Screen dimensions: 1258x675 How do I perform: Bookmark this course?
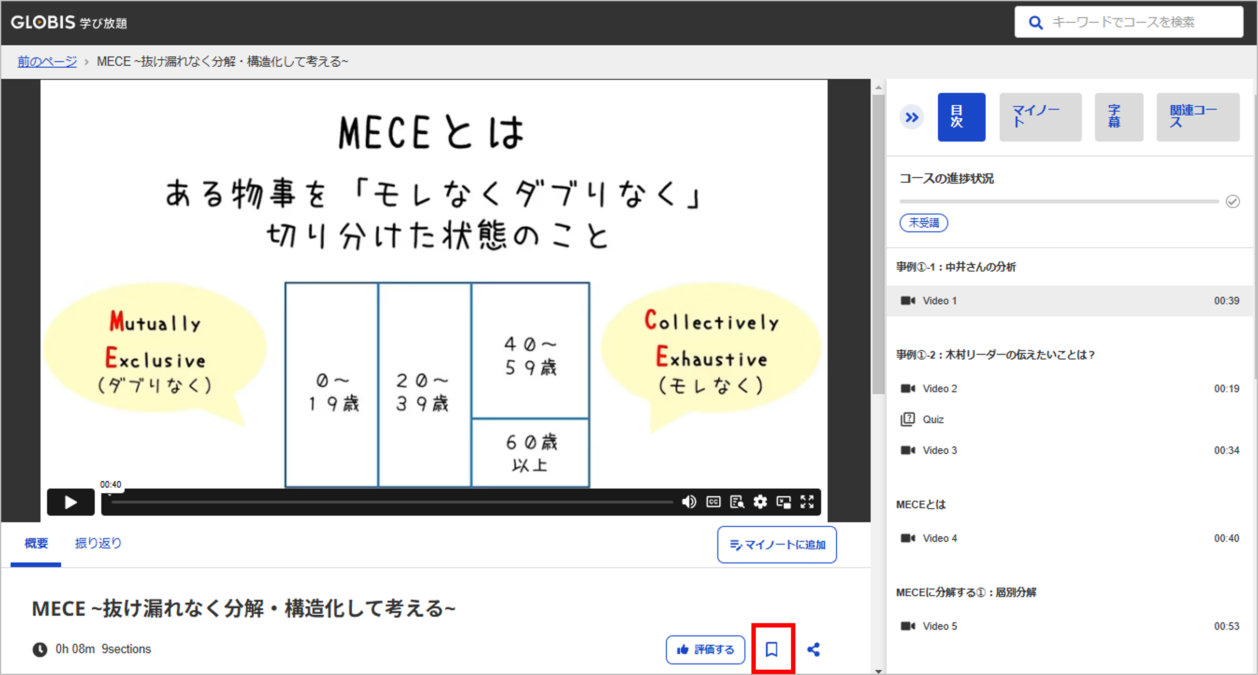point(772,650)
